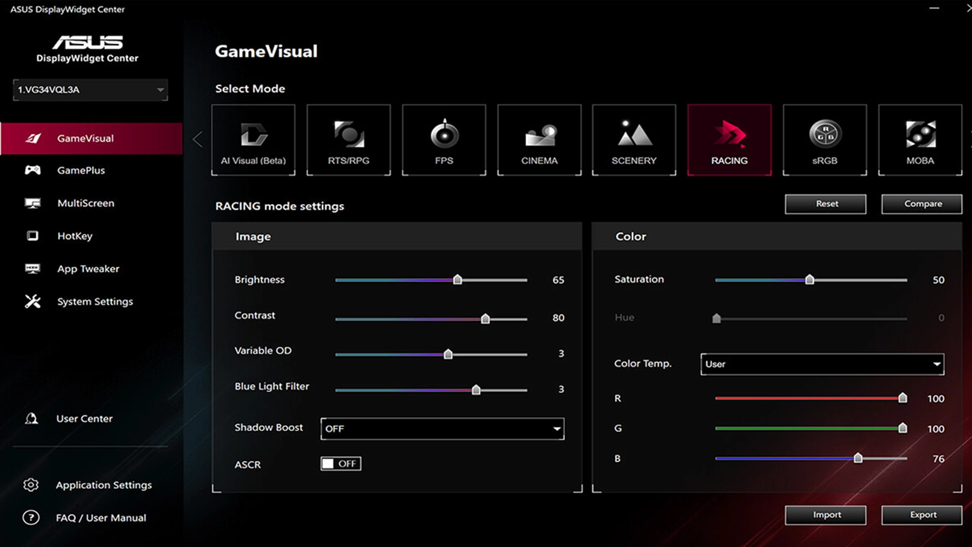Select the RACING mode icon

tap(730, 140)
